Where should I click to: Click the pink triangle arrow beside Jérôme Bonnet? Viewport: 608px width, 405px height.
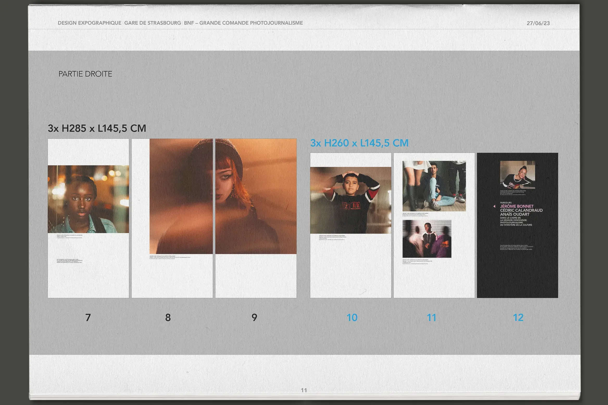(x=494, y=206)
